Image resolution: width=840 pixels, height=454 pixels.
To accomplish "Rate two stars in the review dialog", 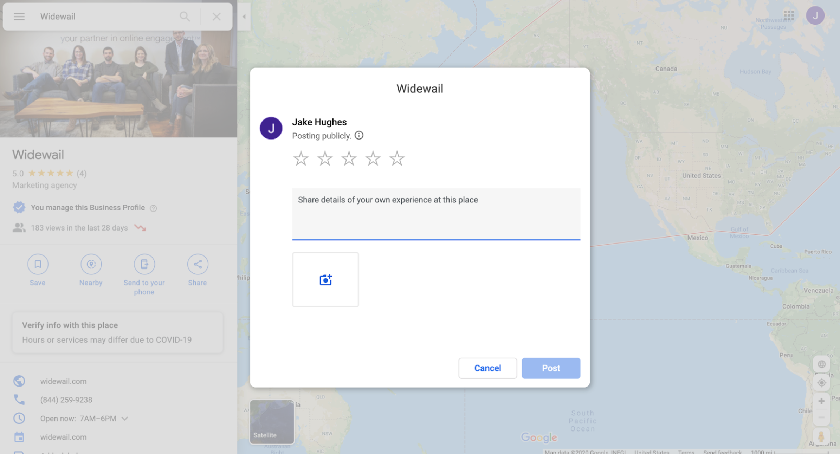I will click(325, 158).
